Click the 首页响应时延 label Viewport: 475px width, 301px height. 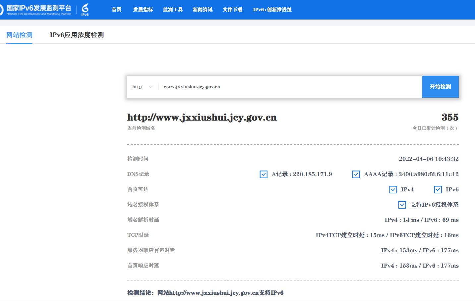click(x=143, y=266)
